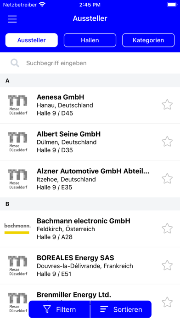
Task: Mark Bachmann electronic GmbH as favorite
Action: pos(167,229)
